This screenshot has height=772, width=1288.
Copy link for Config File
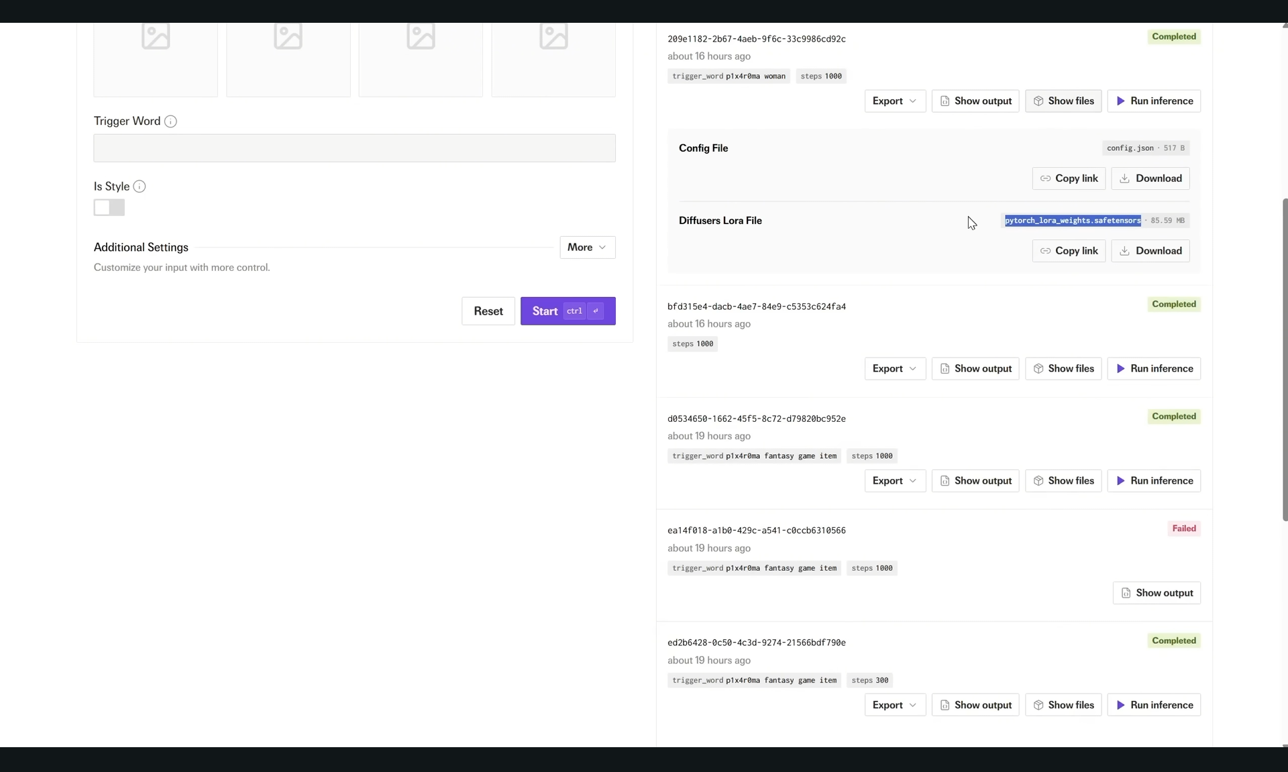coord(1069,178)
